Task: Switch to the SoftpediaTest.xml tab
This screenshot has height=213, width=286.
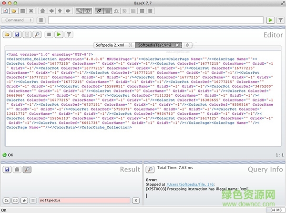Action: [x=153, y=45]
